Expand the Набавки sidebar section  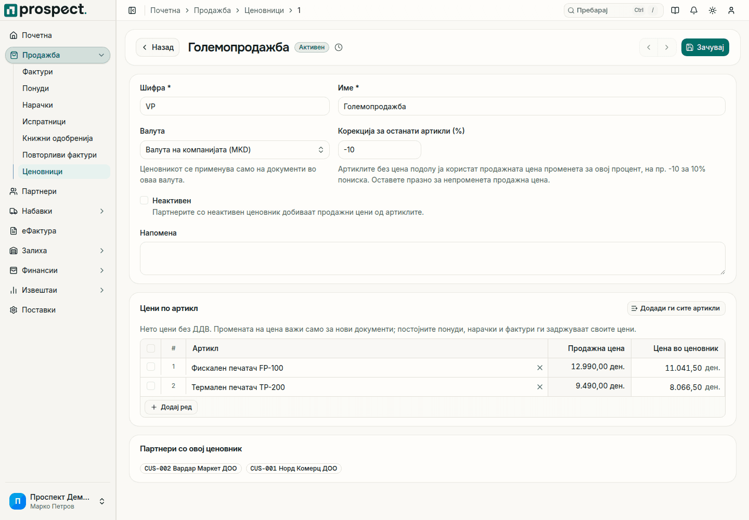tap(58, 211)
